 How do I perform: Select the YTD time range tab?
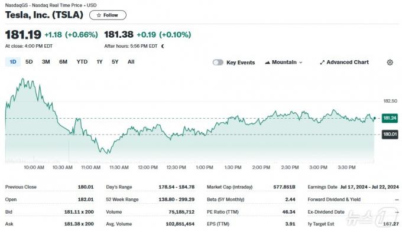point(82,62)
